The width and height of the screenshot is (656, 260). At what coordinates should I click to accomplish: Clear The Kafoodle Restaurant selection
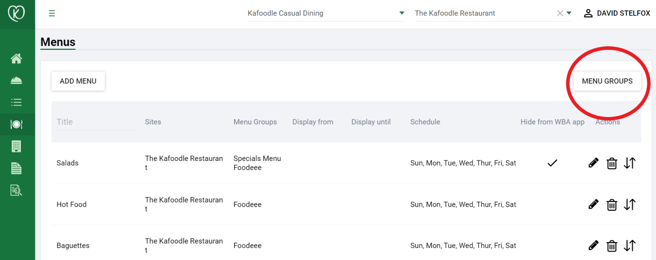point(560,13)
